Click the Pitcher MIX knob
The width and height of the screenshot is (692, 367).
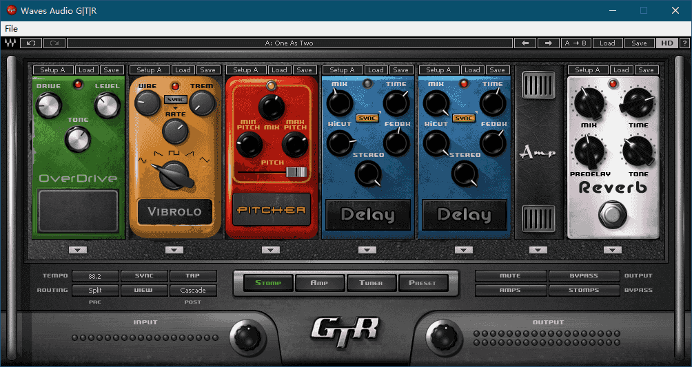(272, 107)
